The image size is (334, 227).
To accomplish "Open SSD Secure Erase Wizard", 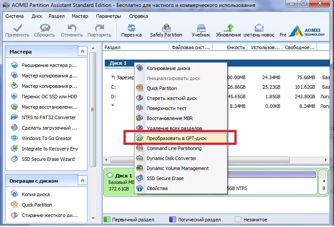I will (x=43, y=159).
